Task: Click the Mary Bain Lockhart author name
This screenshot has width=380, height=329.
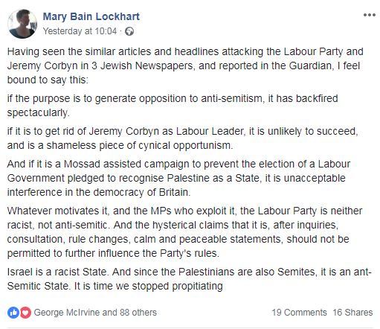Action: [91, 16]
